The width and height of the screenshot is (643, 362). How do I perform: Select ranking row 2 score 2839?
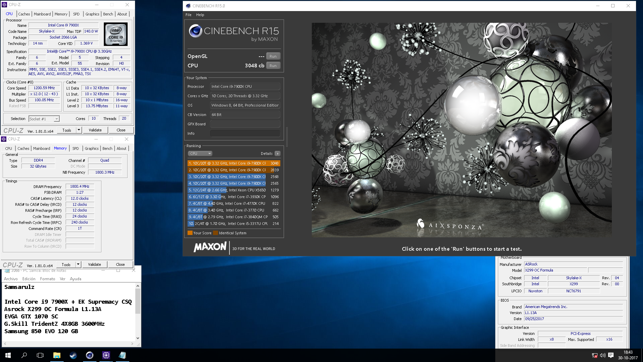pyautogui.click(x=234, y=170)
